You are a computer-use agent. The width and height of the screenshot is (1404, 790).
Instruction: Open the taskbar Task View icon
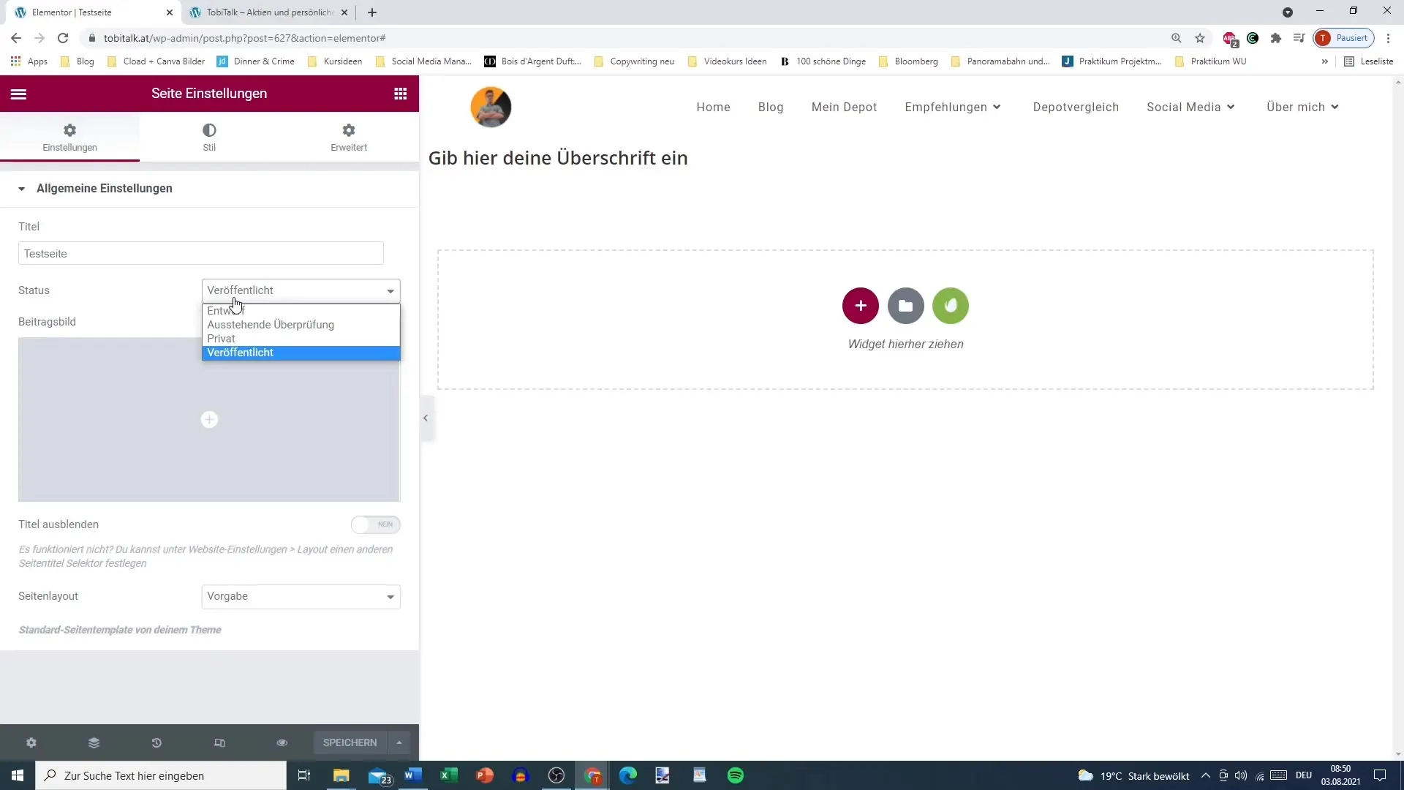pos(304,775)
